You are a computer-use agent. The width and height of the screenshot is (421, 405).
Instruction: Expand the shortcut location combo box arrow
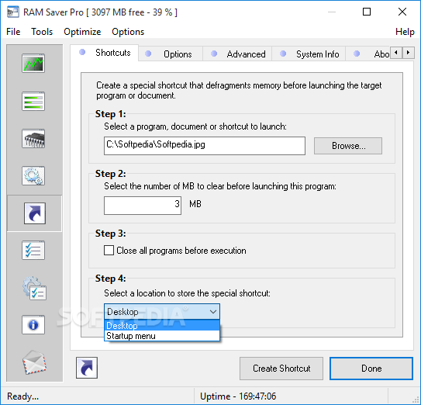(213, 312)
